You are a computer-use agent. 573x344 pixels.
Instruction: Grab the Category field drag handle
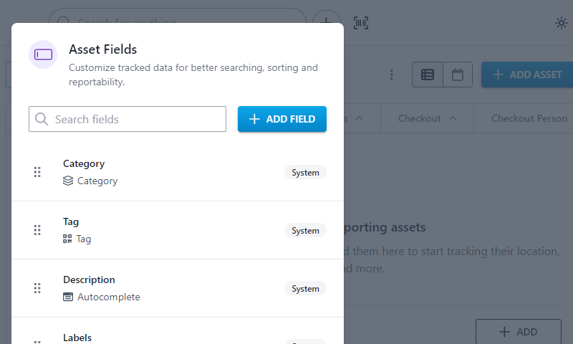(x=37, y=172)
